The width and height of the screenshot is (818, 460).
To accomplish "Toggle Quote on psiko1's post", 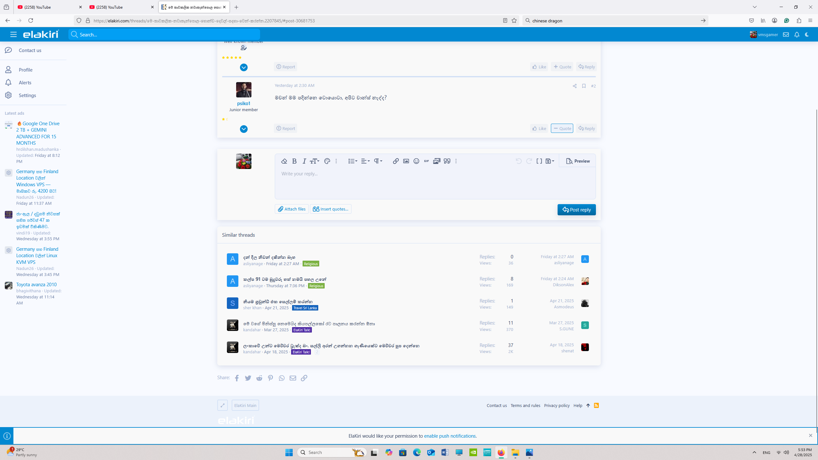I will click(x=562, y=128).
